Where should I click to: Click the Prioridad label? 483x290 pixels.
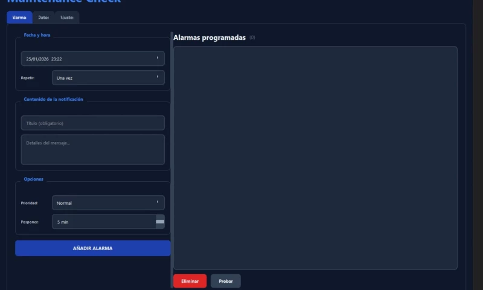[29, 203]
